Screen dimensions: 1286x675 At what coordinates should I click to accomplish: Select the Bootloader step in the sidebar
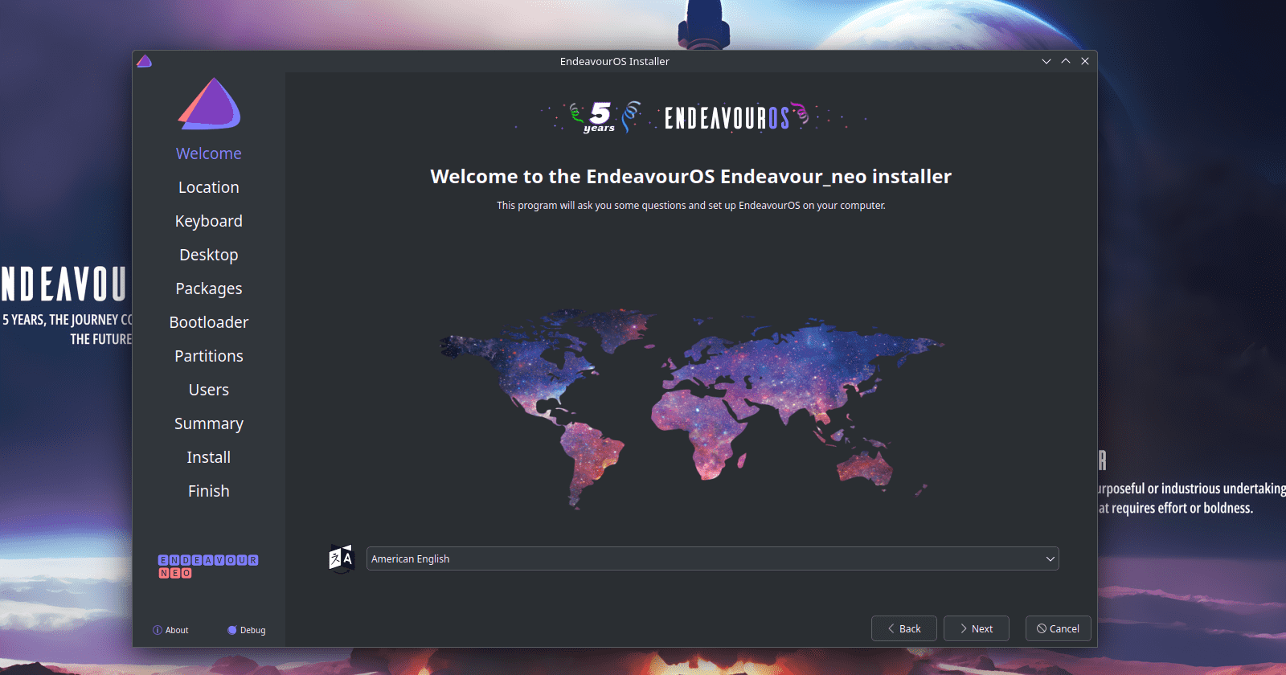[x=209, y=322]
